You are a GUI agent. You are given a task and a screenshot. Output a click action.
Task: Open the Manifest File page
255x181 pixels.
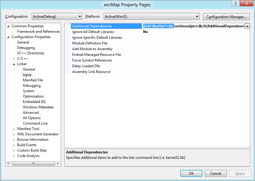click(33, 80)
